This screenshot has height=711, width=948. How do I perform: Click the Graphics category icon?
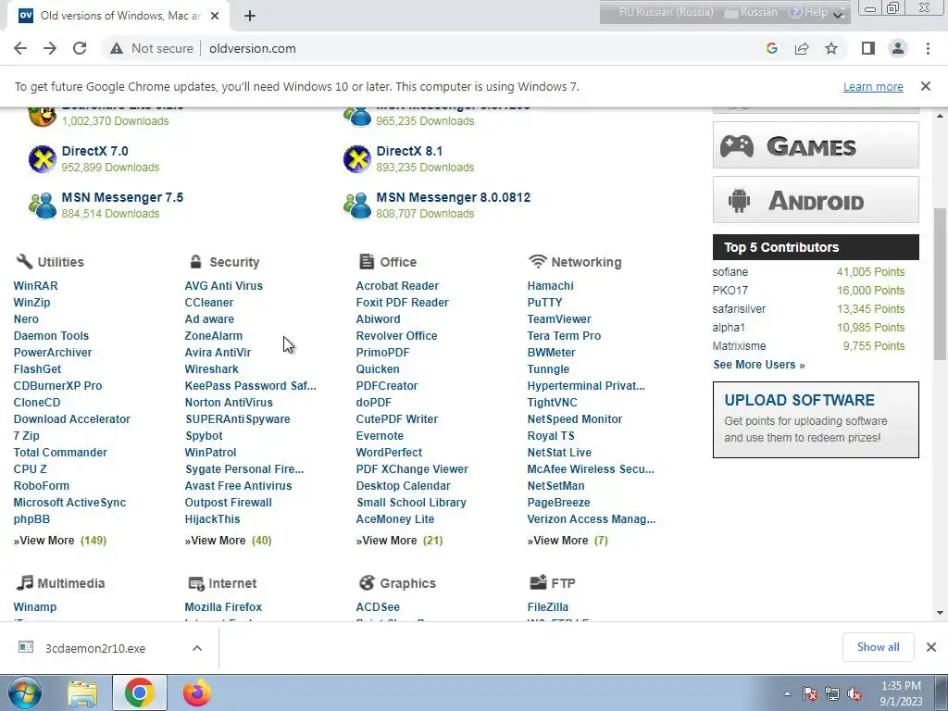pos(367,582)
